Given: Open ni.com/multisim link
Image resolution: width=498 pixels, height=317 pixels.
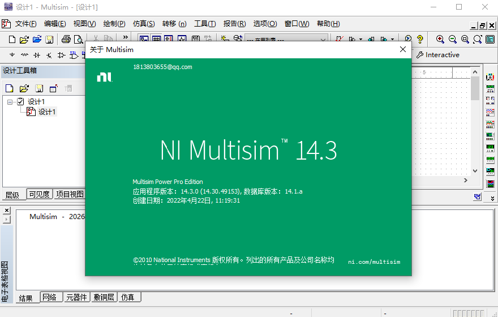Looking at the screenshot, I should [x=374, y=262].
